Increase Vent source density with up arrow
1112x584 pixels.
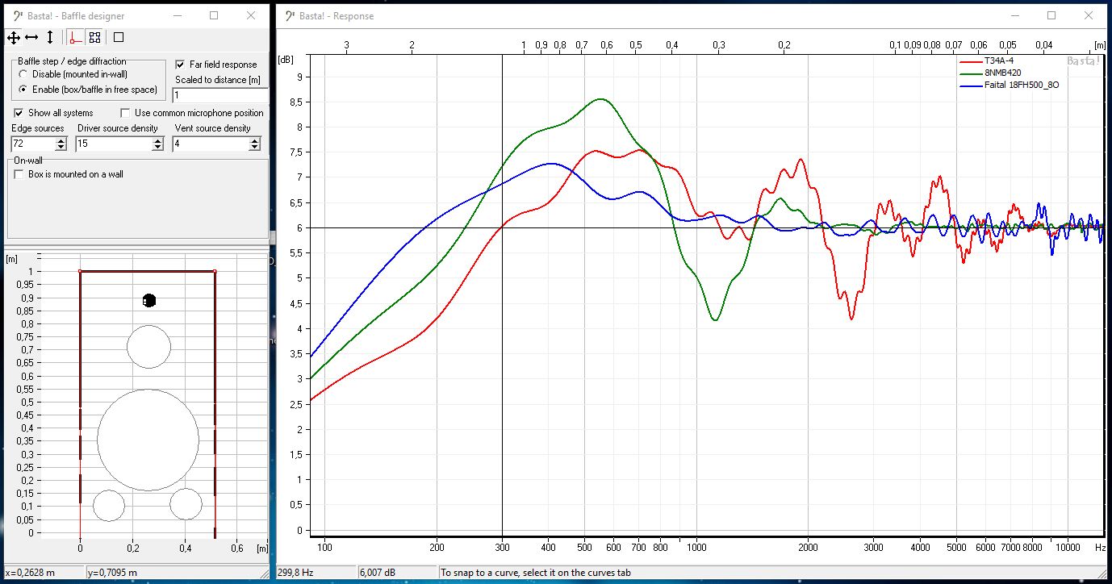click(x=254, y=140)
